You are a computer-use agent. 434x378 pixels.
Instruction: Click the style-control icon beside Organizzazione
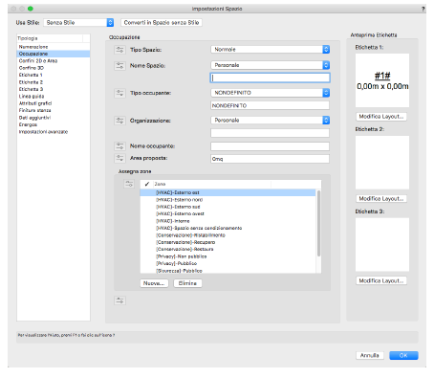119,121
